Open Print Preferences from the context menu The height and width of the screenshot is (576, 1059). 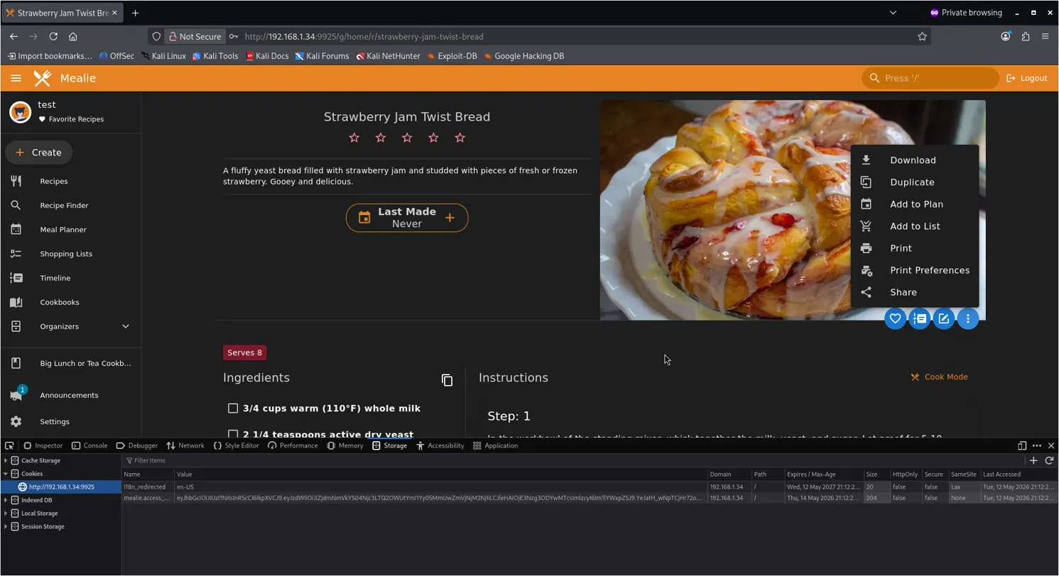[x=915, y=270]
